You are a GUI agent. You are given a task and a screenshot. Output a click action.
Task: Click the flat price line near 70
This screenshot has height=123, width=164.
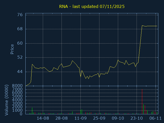click(151, 26)
